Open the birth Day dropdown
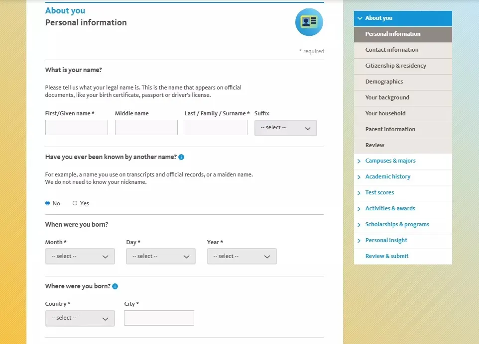This screenshot has width=479, height=344. click(160, 257)
